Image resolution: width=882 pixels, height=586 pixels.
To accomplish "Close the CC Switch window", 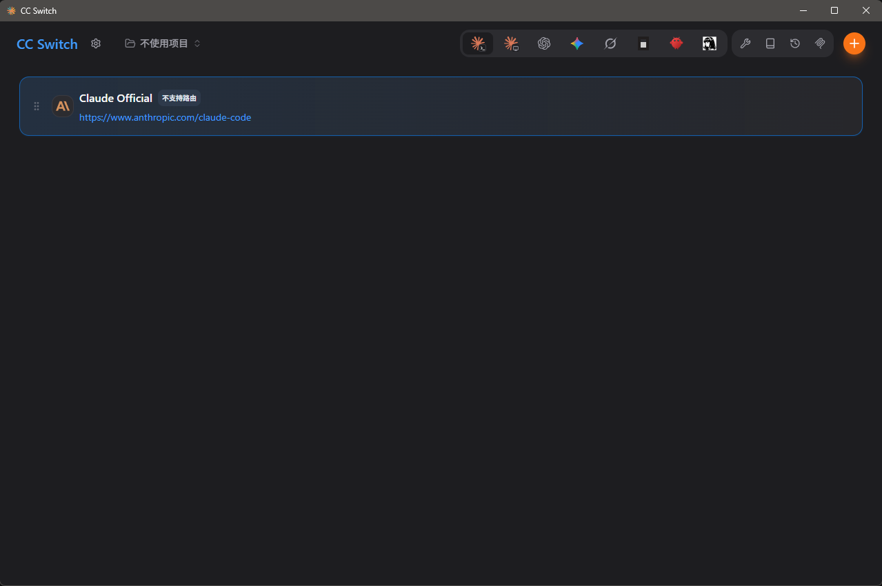I will pos(866,10).
